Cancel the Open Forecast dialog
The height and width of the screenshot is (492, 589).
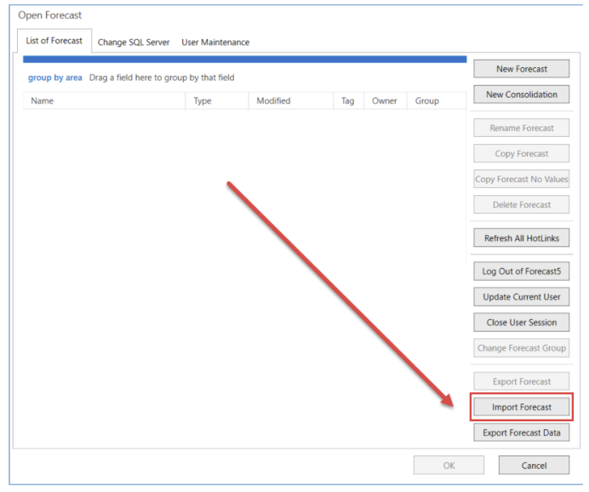pos(534,466)
